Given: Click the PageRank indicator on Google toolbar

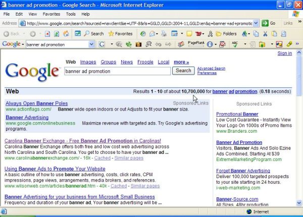Looking at the screenshot, I should [196, 44].
